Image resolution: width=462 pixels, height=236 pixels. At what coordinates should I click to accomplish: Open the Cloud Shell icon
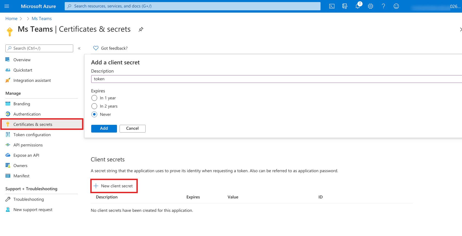(332, 6)
